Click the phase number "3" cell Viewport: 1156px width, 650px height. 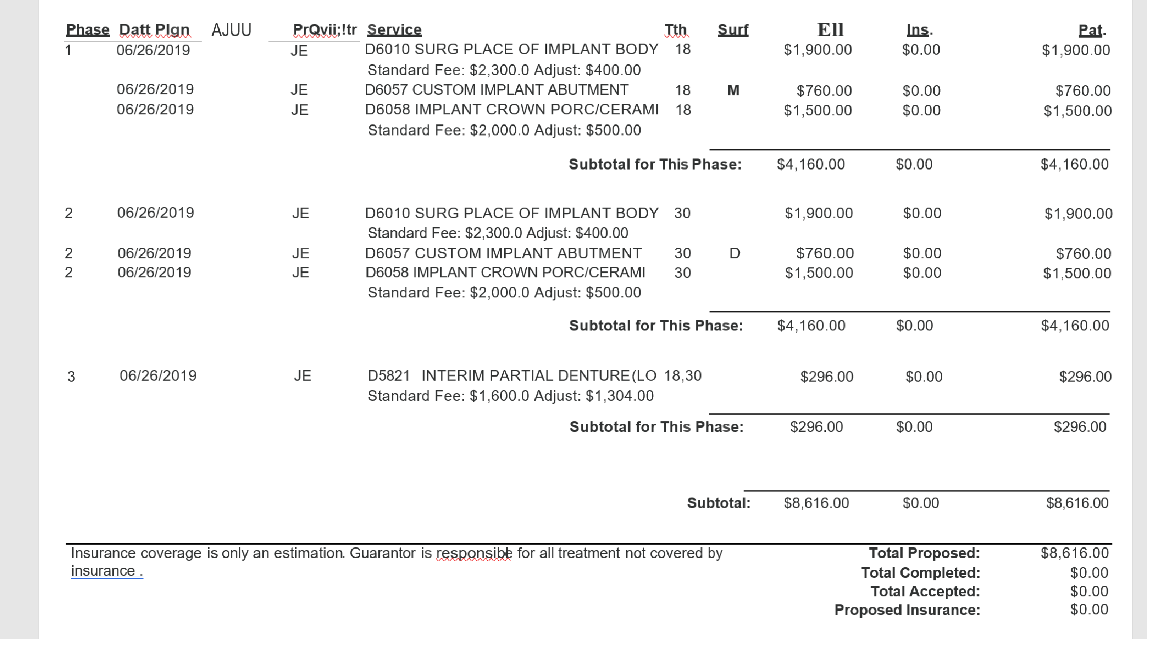tap(71, 377)
